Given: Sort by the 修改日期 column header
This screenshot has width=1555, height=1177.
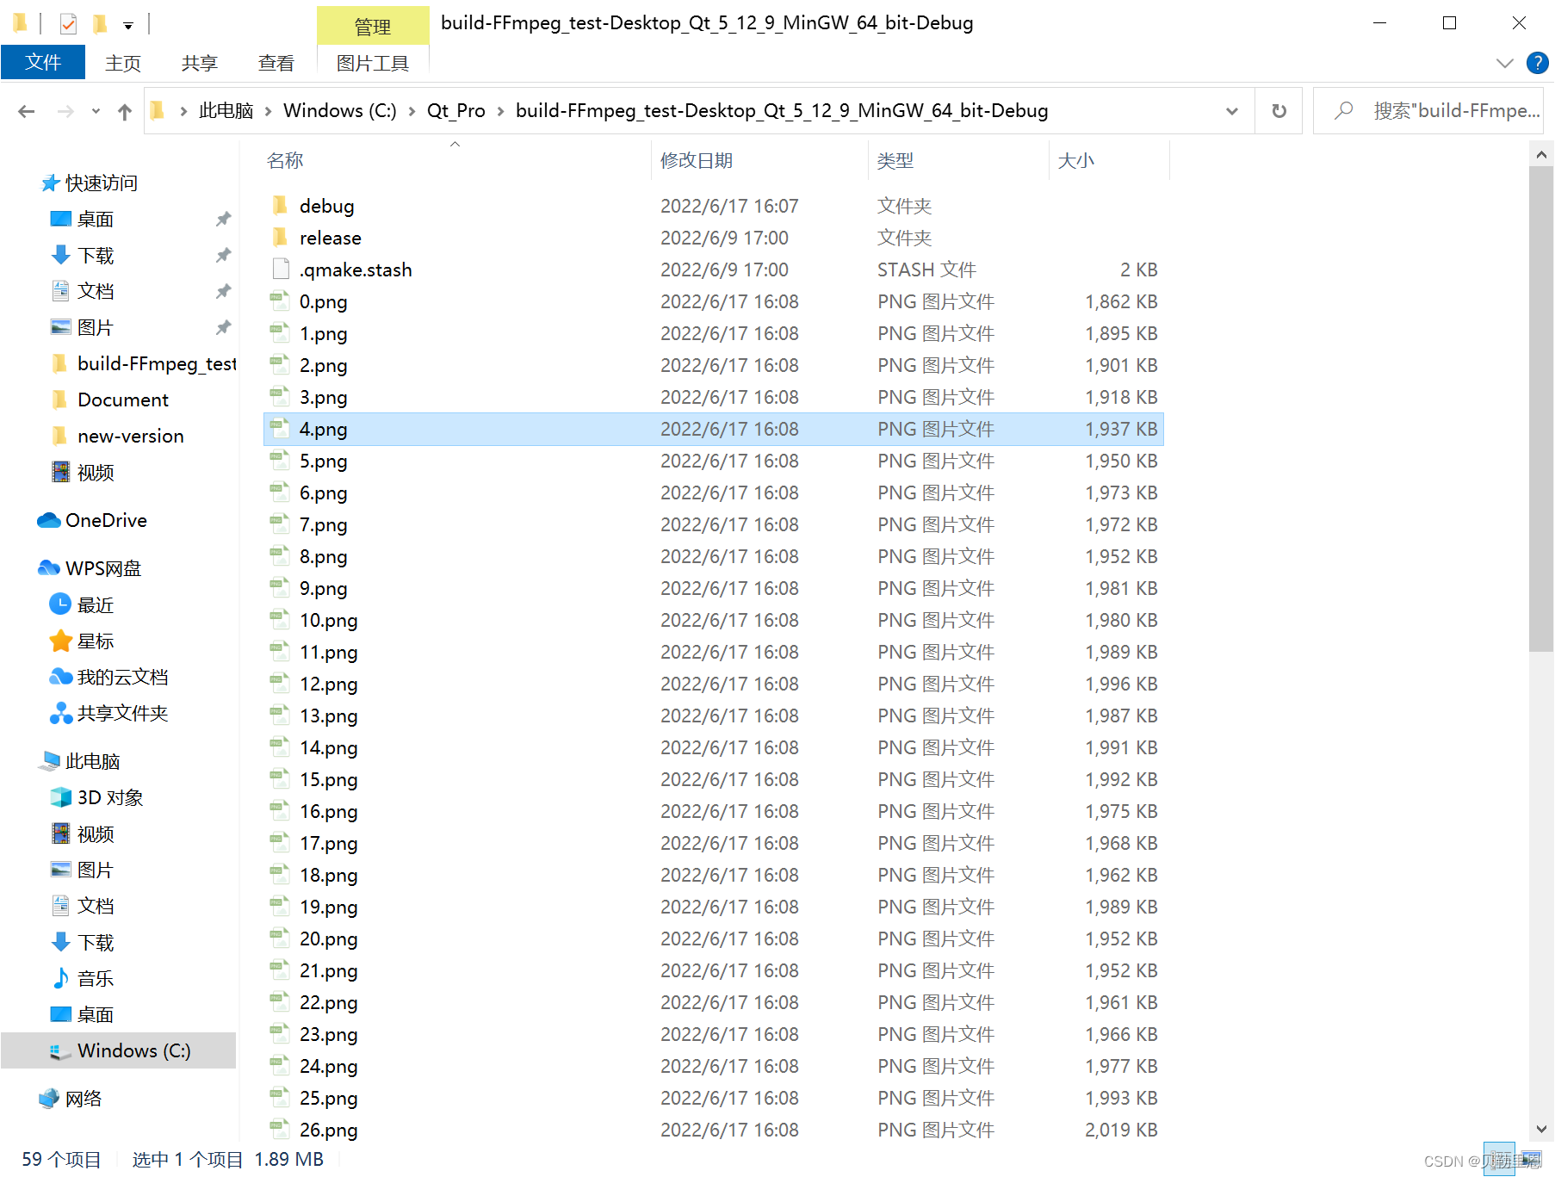Looking at the screenshot, I should pos(697,161).
